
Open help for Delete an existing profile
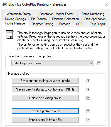tap(88, 98)
